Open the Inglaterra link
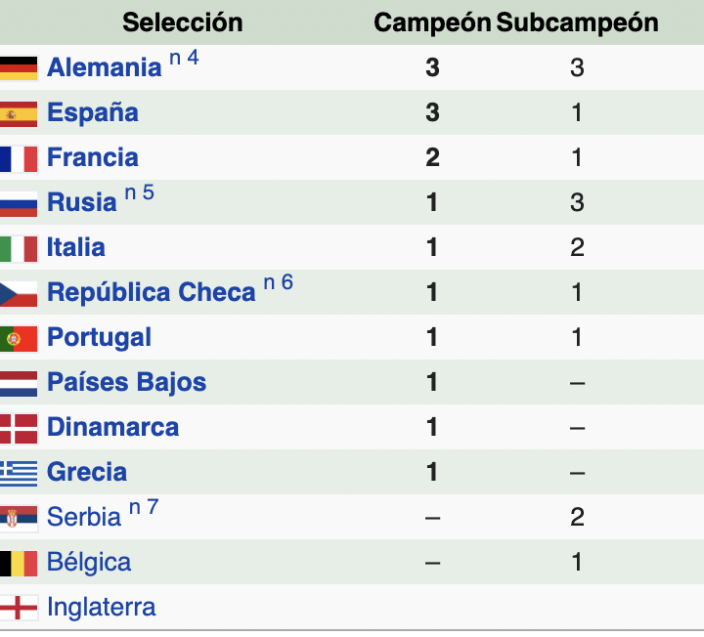This screenshot has height=637, width=704. click(102, 608)
